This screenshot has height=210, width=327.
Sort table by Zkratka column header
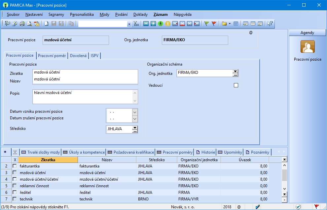click(48, 160)
